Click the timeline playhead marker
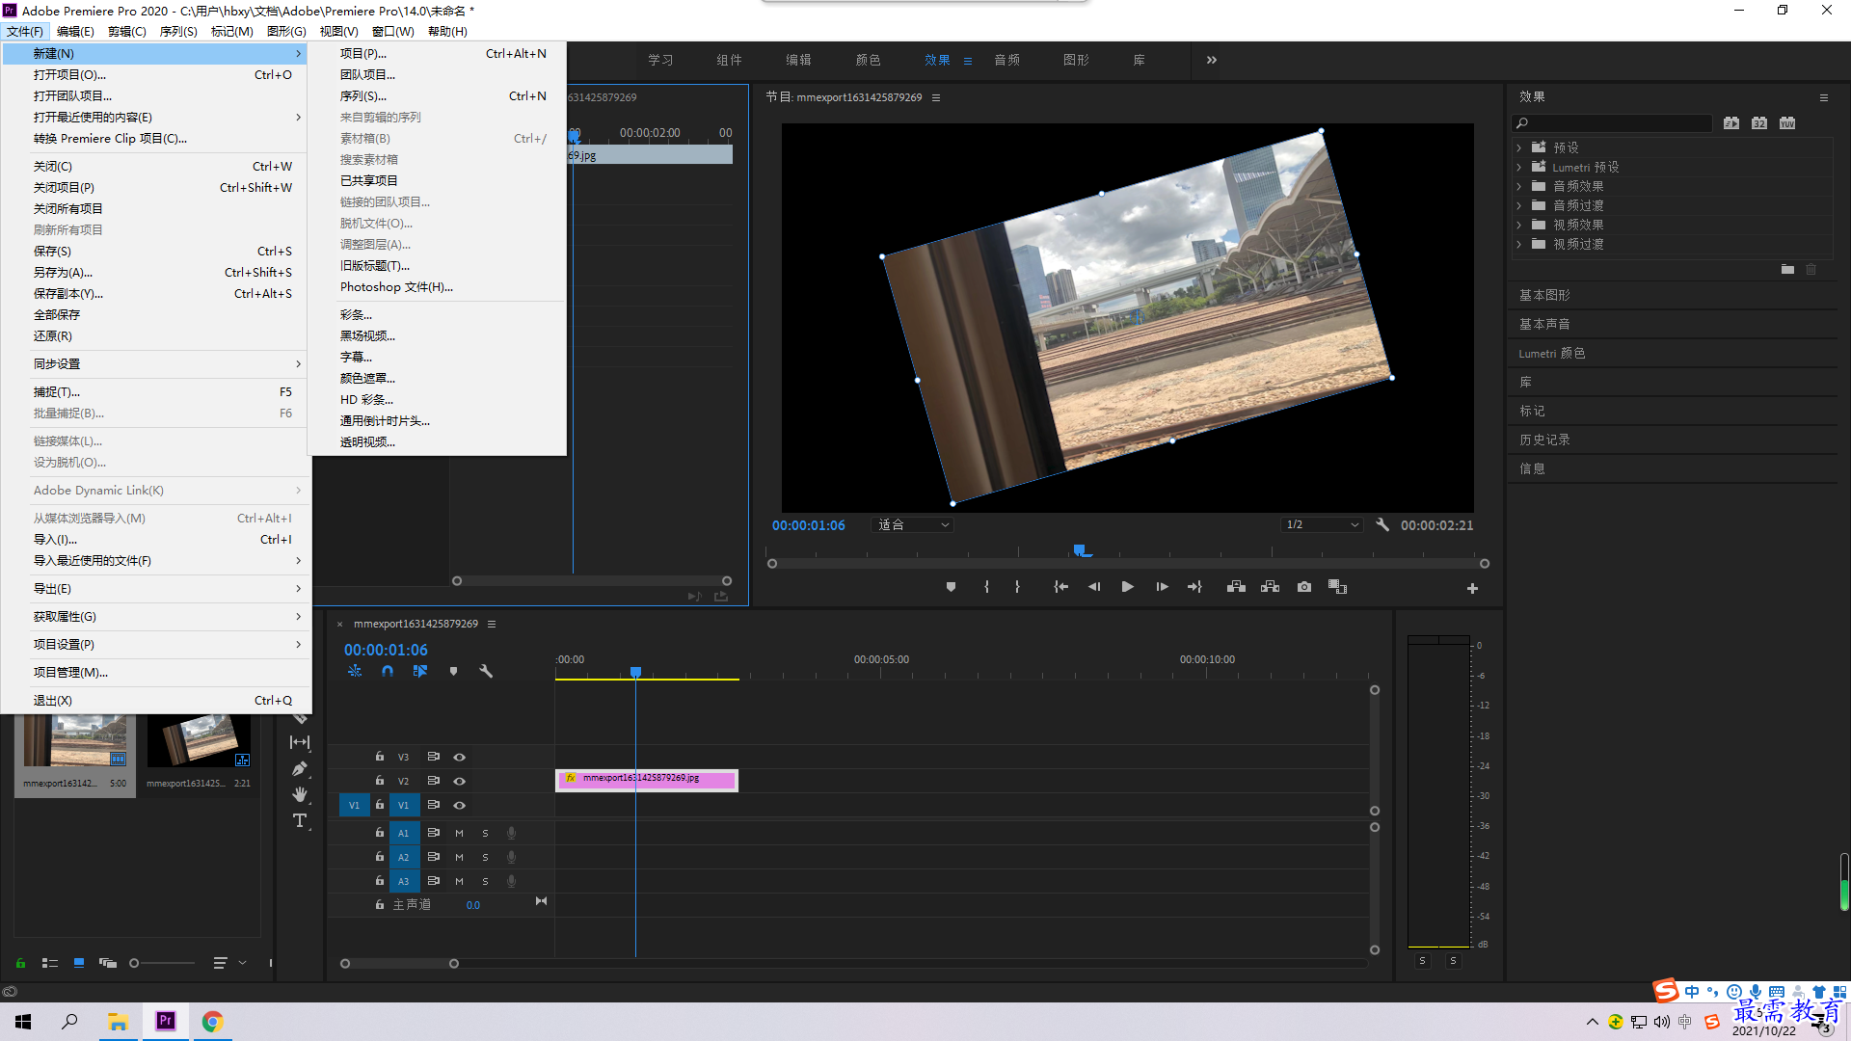Screen dimensions: 1851x1041 point(635,671)
